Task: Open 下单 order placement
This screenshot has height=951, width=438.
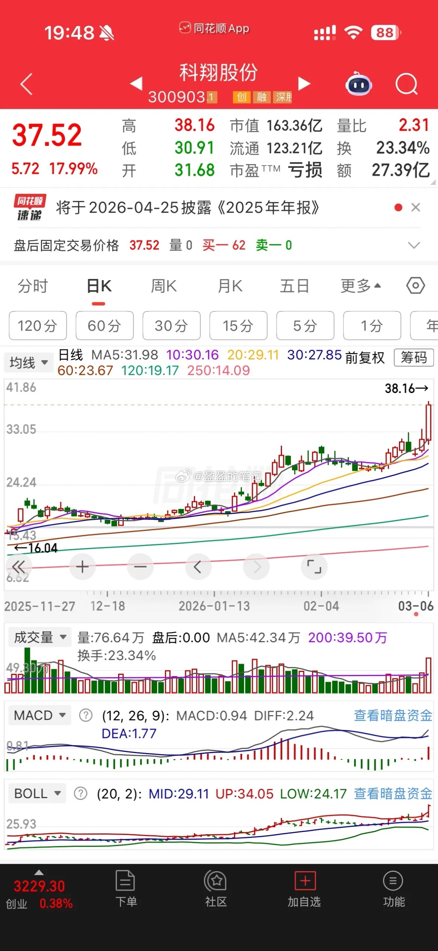Action: point(126,889)
